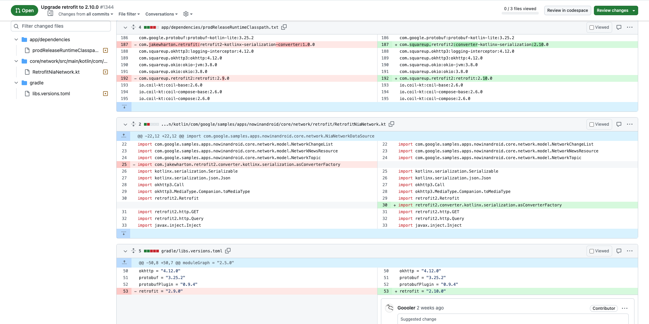
Task: Click modified marker beside libs.versions.toml in tree
Action: click(x=105, y=94)
